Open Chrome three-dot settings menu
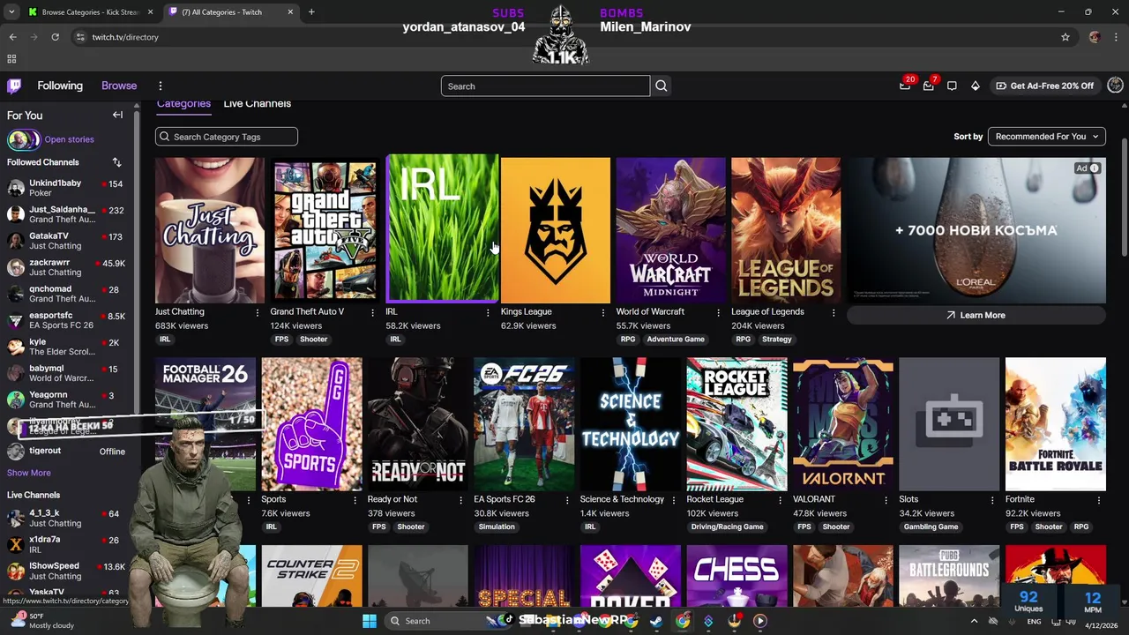This screenshot has width=1129, height=635. pos(1115,37)
